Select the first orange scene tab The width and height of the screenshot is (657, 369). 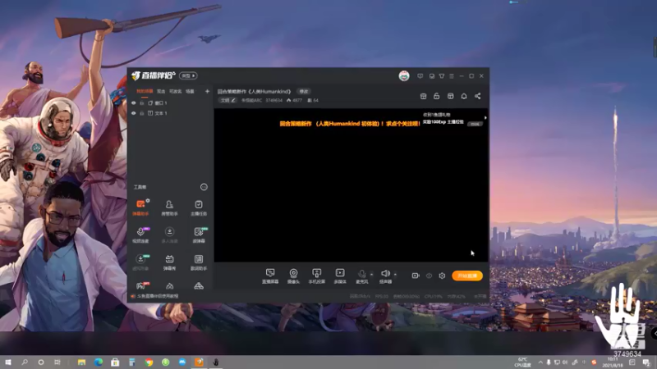145,91
